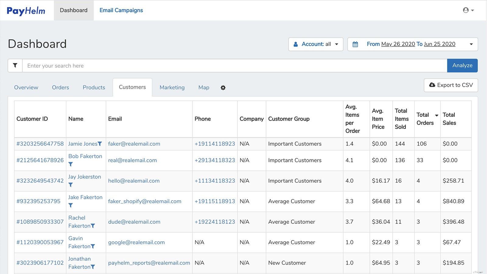Viewport: 487px width, 274px height.
Task: Click the calendar icon in the date range picker
Action: [x=355, y=44]
